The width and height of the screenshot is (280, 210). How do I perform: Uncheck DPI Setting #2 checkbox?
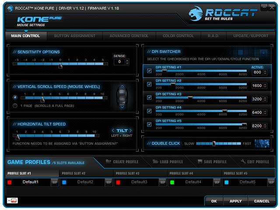pos(149,84)
